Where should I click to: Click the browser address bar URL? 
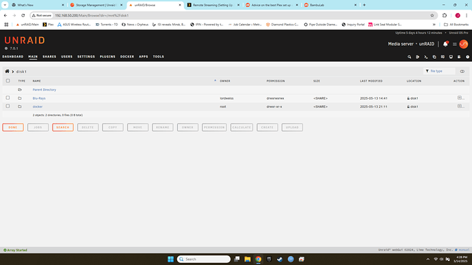pos(92,15)
